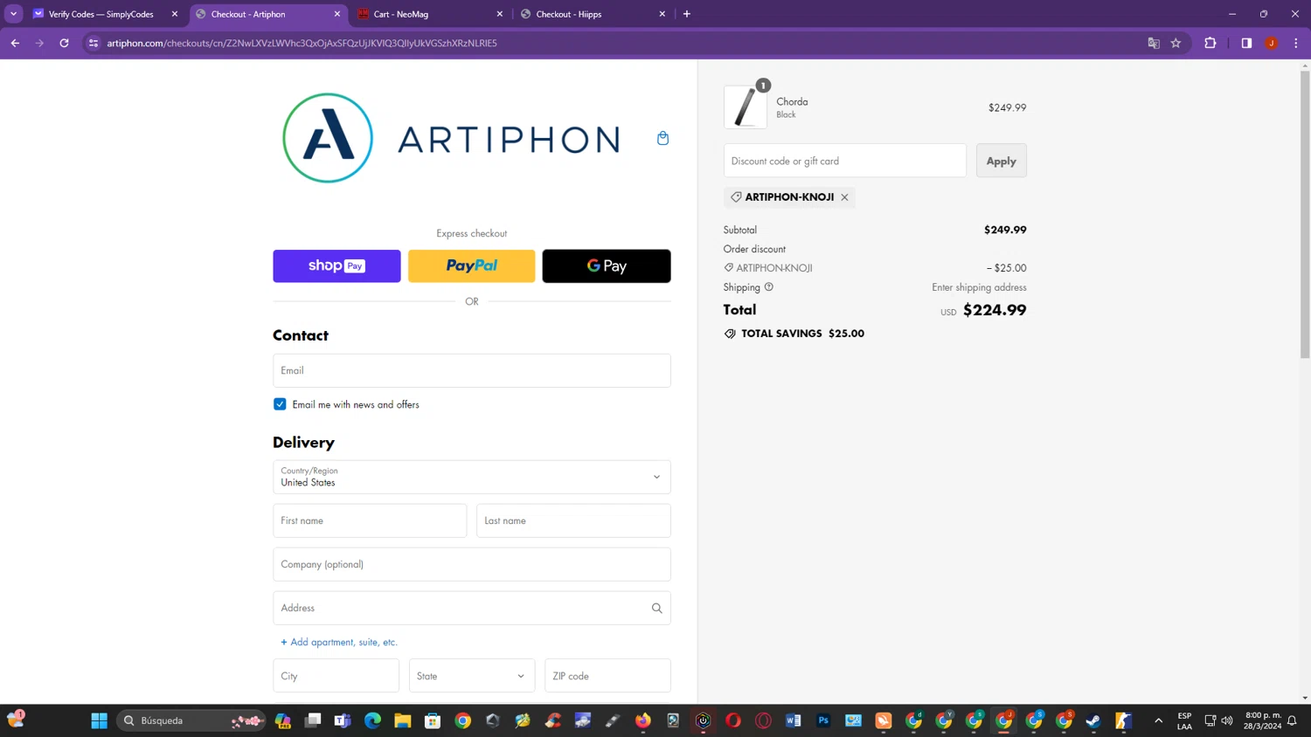This screenshot has height=737, width=1311.
Task: Apply the discount code
Action: 1002,161
